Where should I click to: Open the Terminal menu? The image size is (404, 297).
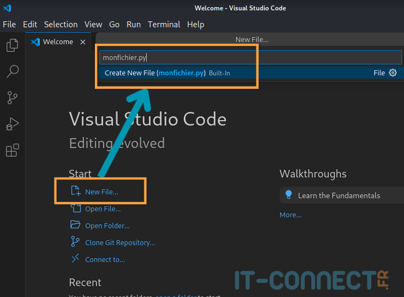pos(164,24)
